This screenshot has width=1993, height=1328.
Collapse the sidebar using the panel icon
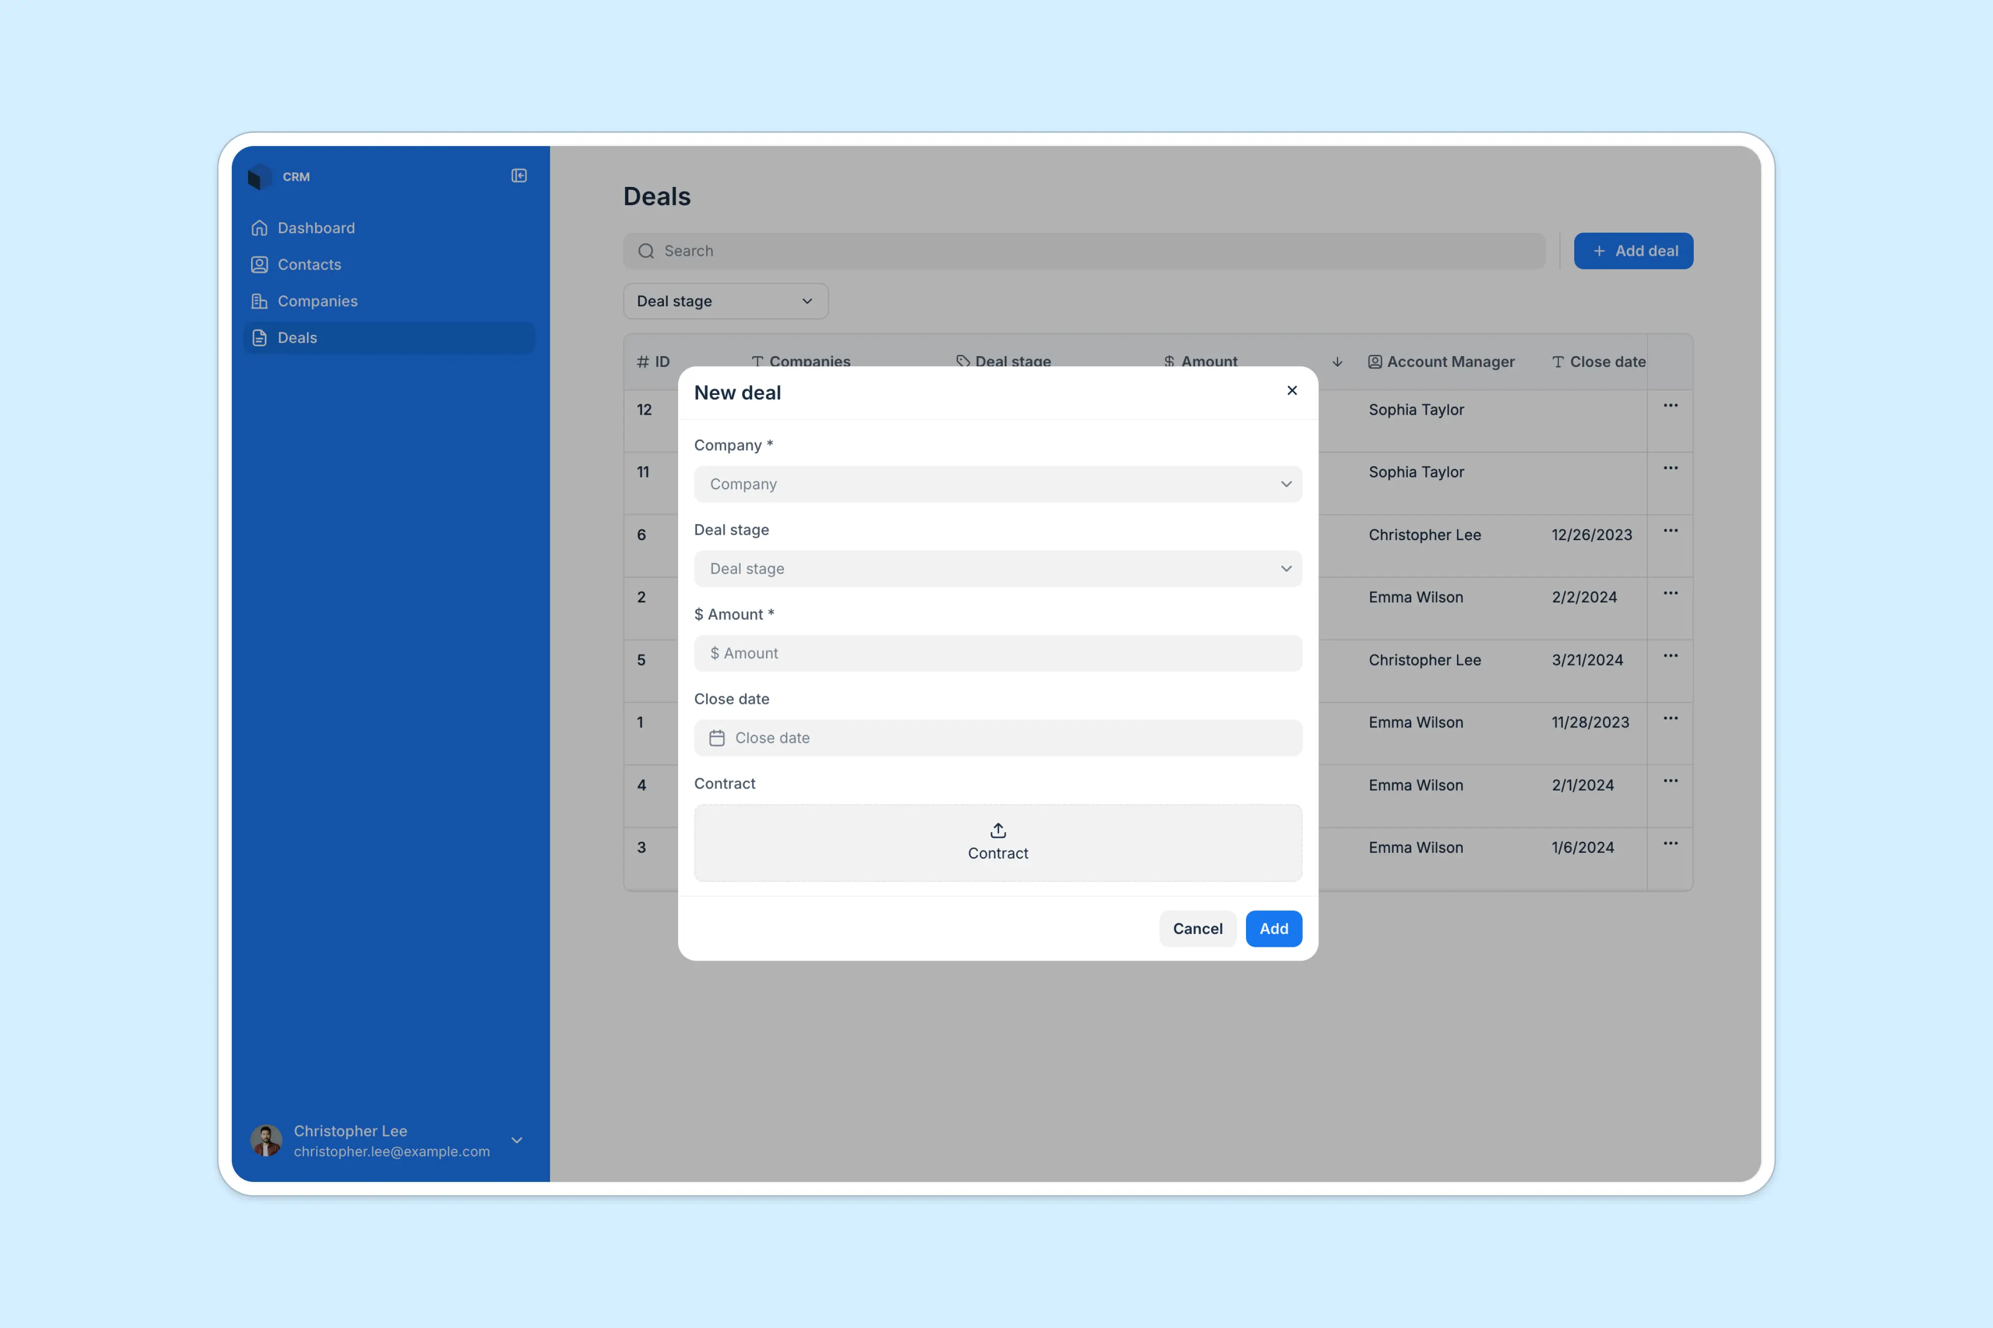519,176
